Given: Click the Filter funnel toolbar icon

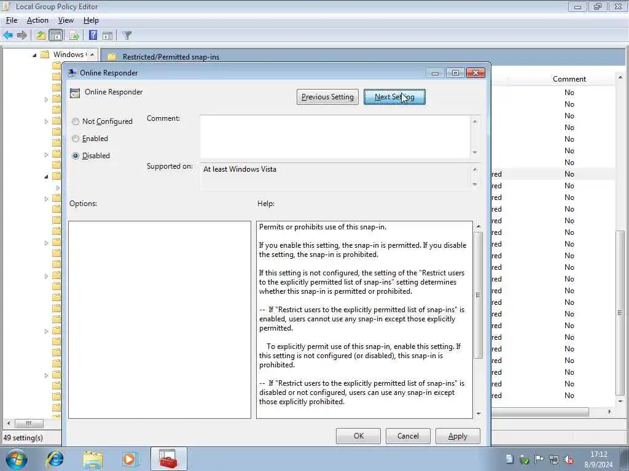Looking at the screenshot, I should pyautogui.click(x=127, y=35).
